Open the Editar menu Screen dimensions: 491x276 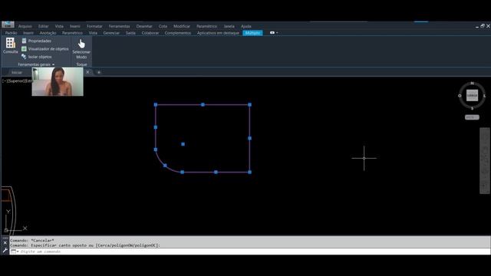pyautogui.click(x=44, y=26)
